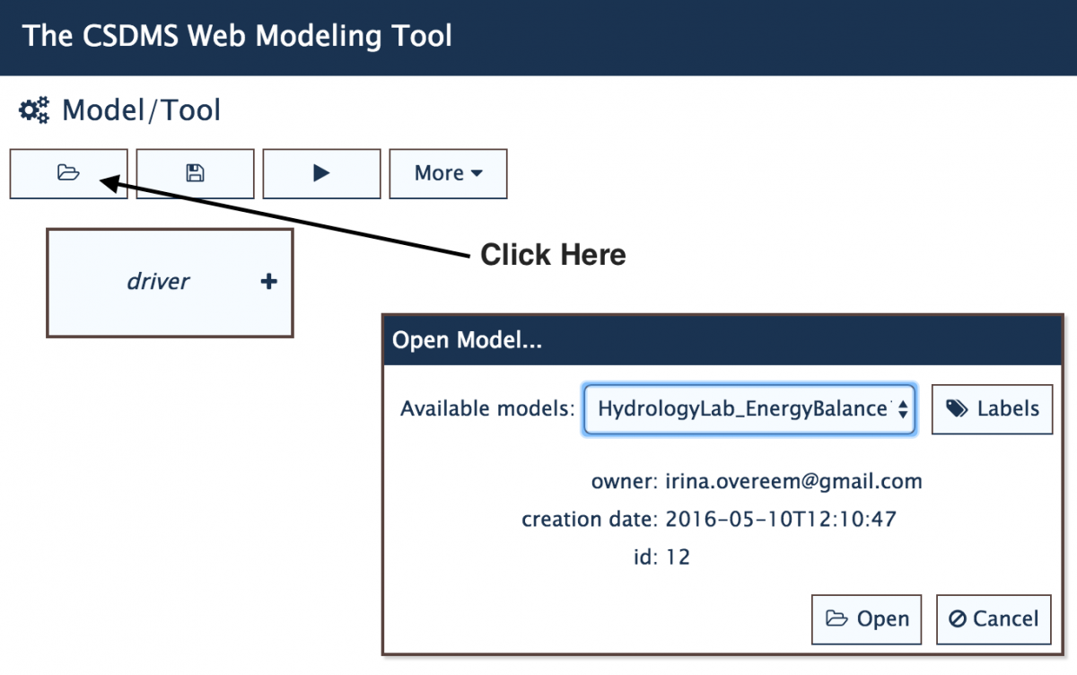Click the CSDMS Web Modeling Tool title
This screenshot has width=1077, height=675.
pyautogui.click(x=237, y=36)
